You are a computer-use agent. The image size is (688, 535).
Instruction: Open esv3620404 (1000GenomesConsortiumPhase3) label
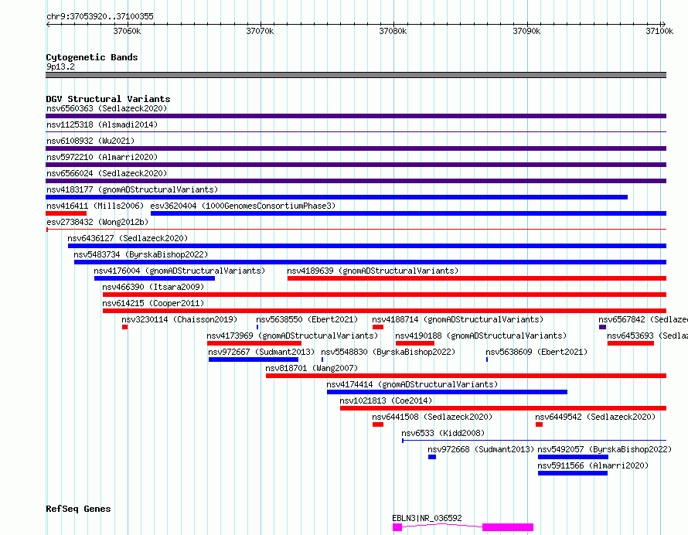click(x=243, y=206)
